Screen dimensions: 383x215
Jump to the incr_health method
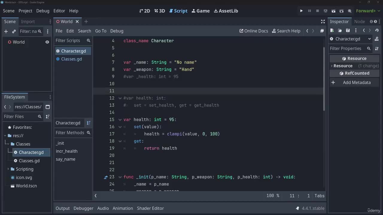66,151
